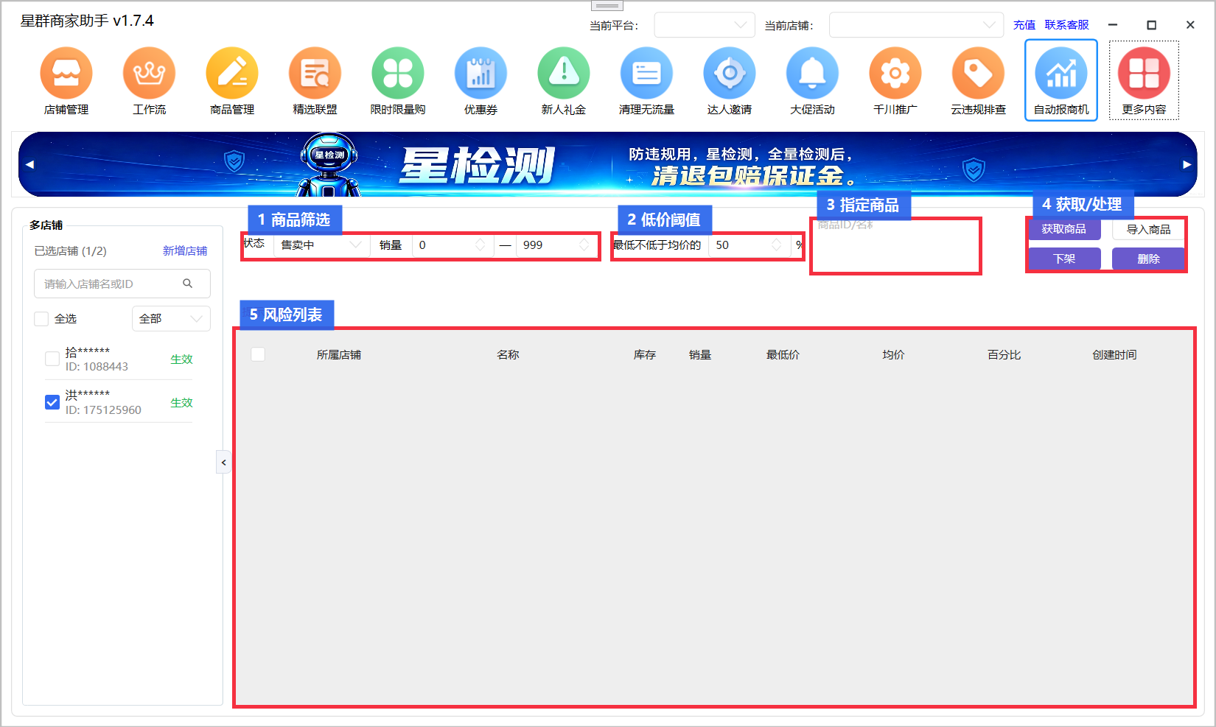Click the 创建时间 column header

point(1114,355)
